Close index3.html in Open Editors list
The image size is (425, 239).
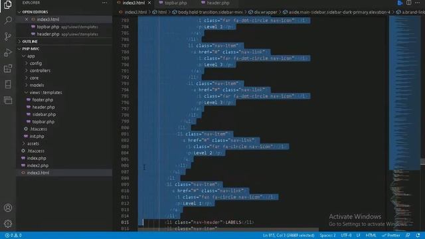(27, 19)
